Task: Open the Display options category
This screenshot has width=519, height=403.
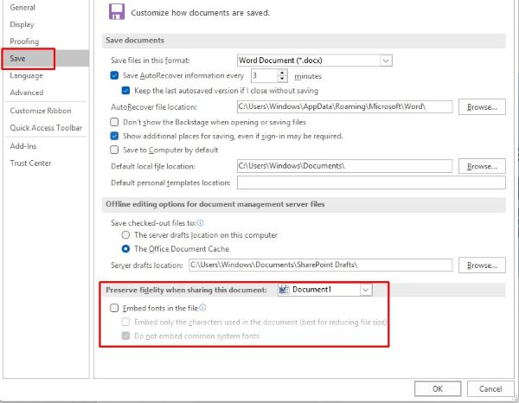Action: (22, 24)
